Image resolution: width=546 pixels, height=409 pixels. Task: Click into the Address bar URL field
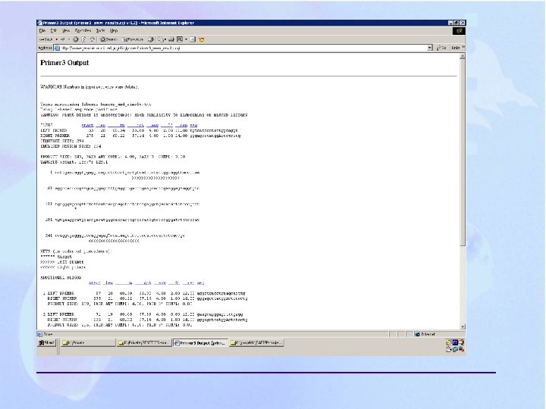[243, 48]
